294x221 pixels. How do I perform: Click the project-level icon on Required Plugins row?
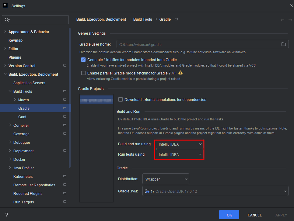[x=65, y=193]
